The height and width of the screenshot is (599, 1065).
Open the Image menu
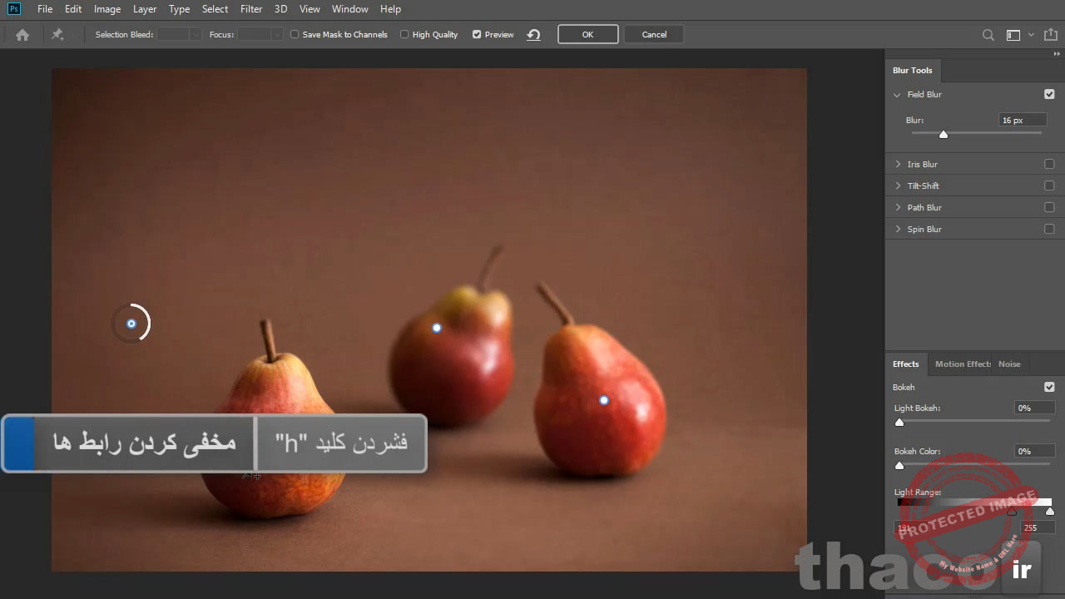(x=107, y=9)
